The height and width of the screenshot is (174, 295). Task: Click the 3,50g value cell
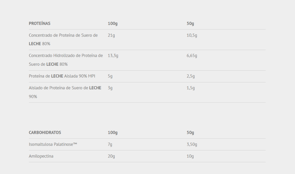192,144
